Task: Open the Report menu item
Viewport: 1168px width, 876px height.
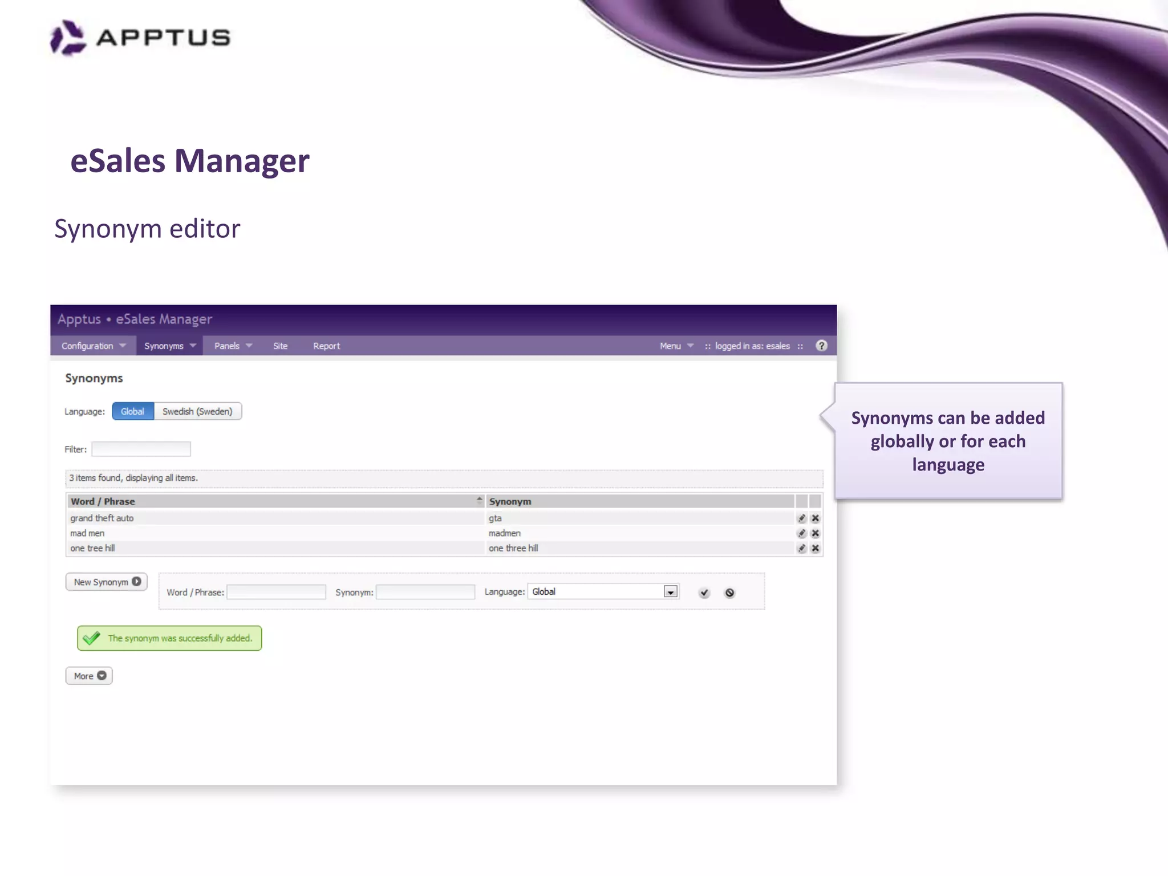Action: tap(326, 346)
